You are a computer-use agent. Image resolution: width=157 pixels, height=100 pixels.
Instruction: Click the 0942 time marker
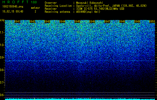pos(32,21)
